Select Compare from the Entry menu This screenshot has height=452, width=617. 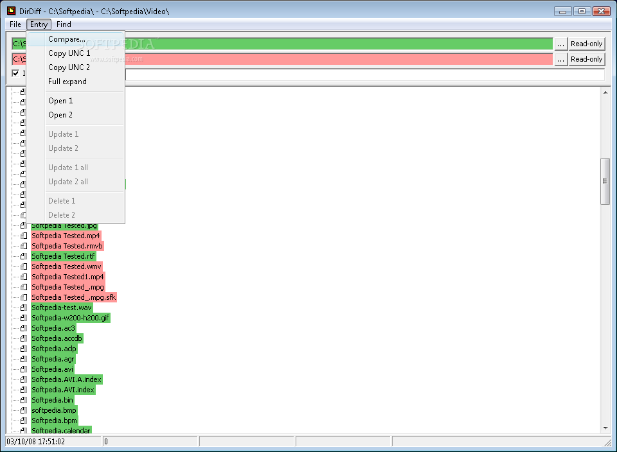pos(67,39)
